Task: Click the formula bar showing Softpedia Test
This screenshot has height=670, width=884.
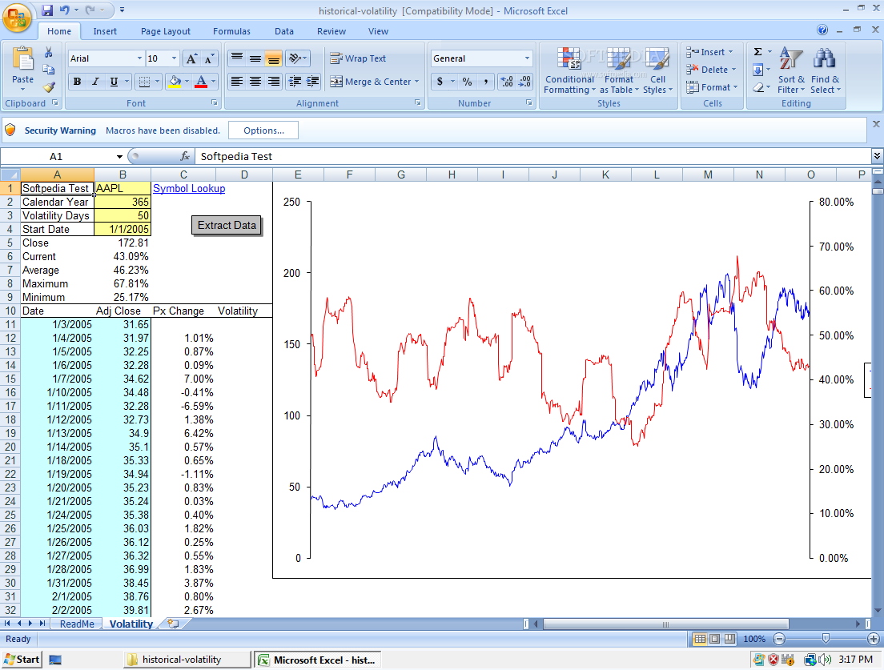Action: click(532, 157)
